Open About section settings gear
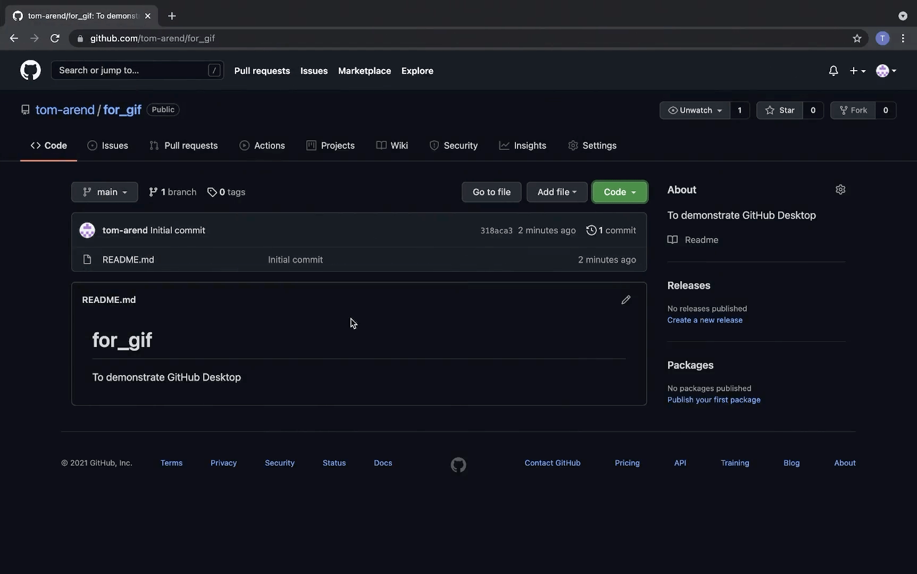This screenshot has width=917, height=574. [x=840, y=190]
